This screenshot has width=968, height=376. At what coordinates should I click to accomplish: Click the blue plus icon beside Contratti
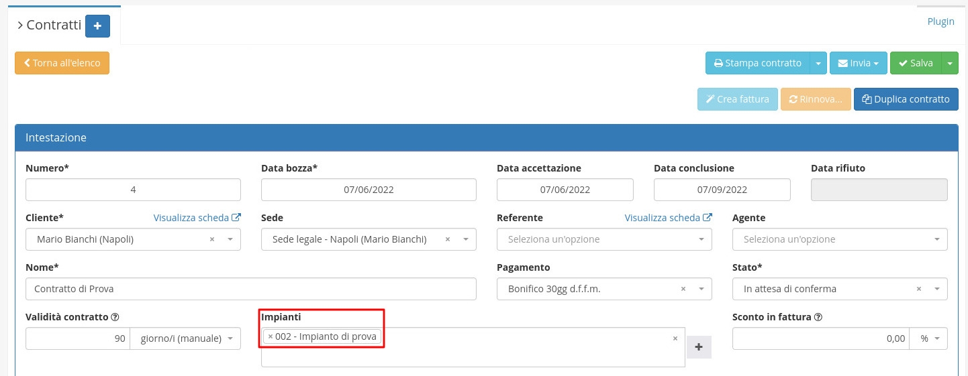[97, 26]
